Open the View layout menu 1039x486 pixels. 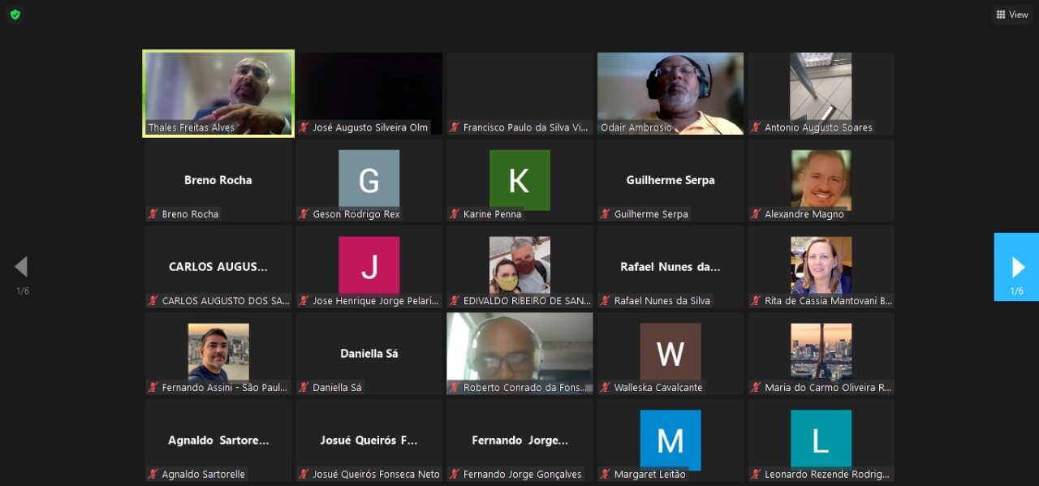(1012, 15)
